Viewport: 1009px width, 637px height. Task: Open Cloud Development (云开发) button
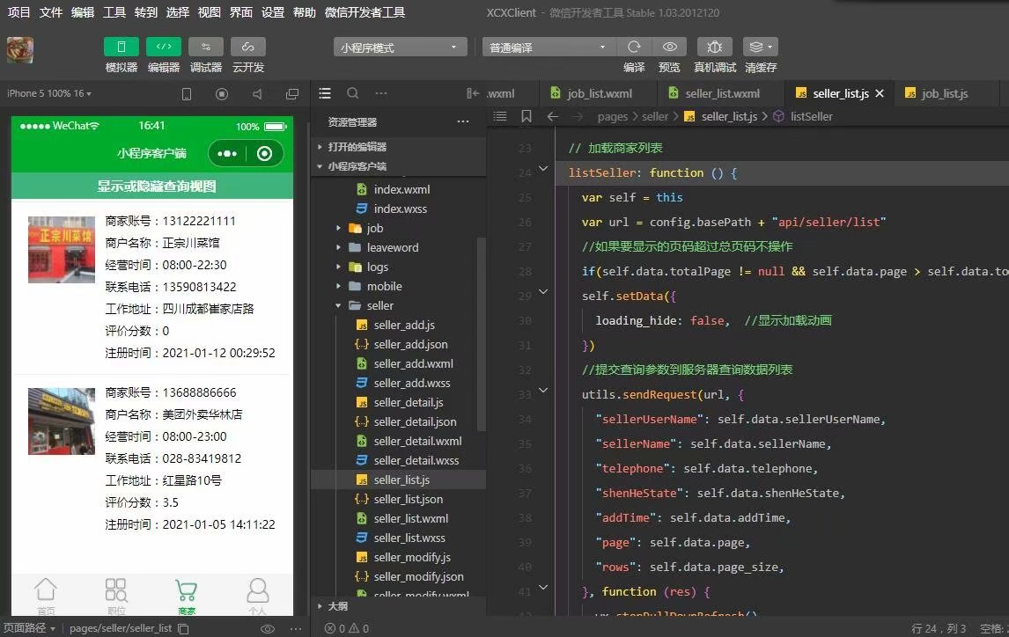(x=248, y=47)
